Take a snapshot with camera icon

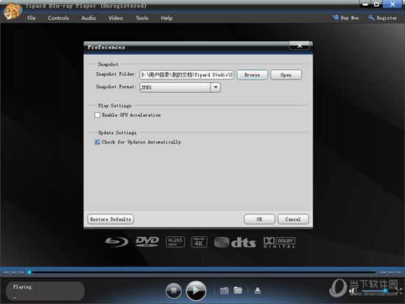click(x=224, y=291)
